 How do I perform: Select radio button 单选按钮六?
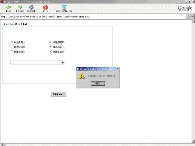[51, 51]
